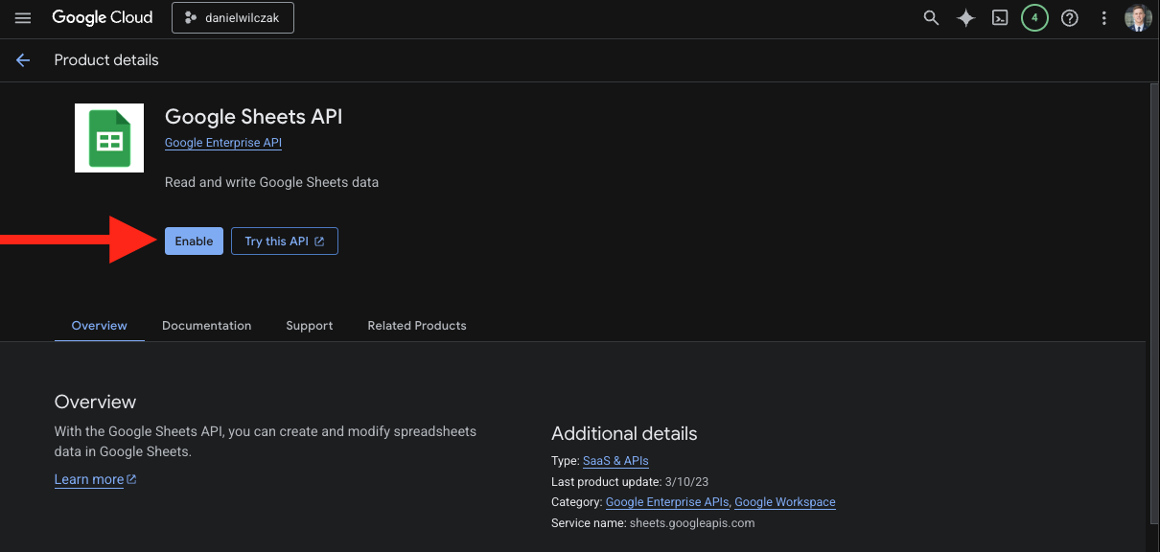Open the help question mark icon
Image resolution: width=1160 pixels, height=552 pixels.
click(1070, 18)
